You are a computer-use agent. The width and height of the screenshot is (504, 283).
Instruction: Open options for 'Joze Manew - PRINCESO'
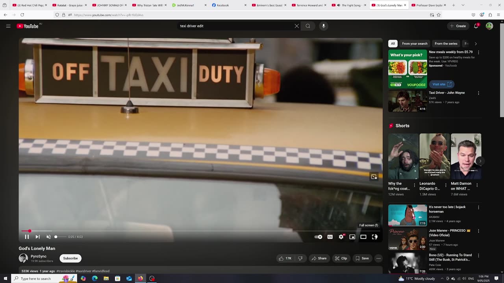478,231
